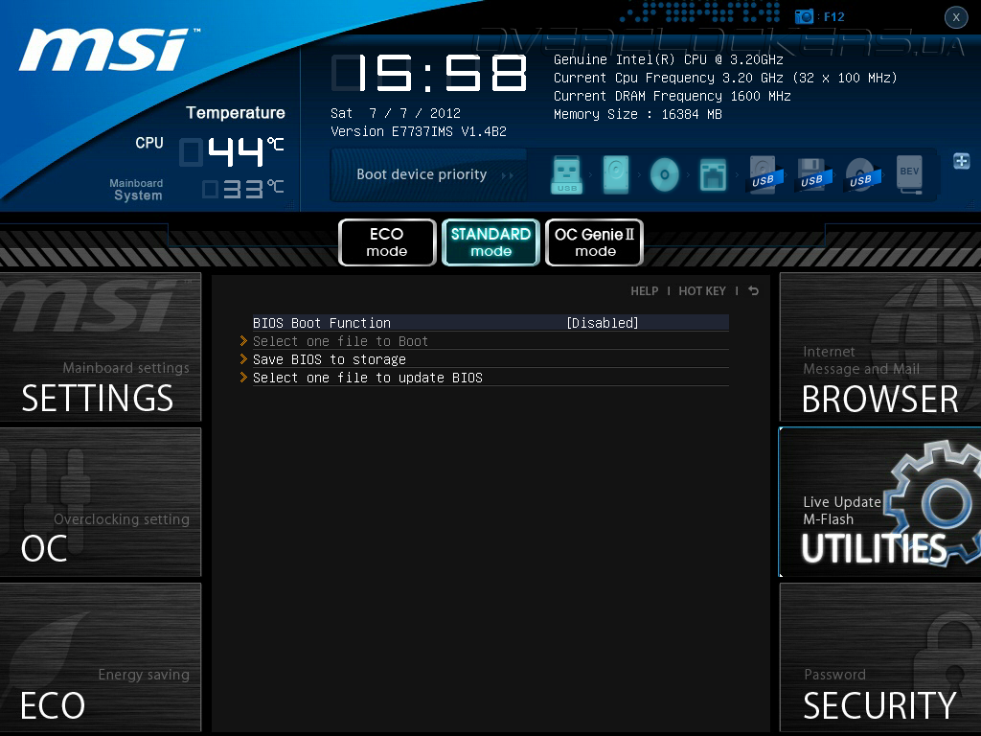
Task: Click the MSI logo in the header
Action: pos(107,49)
